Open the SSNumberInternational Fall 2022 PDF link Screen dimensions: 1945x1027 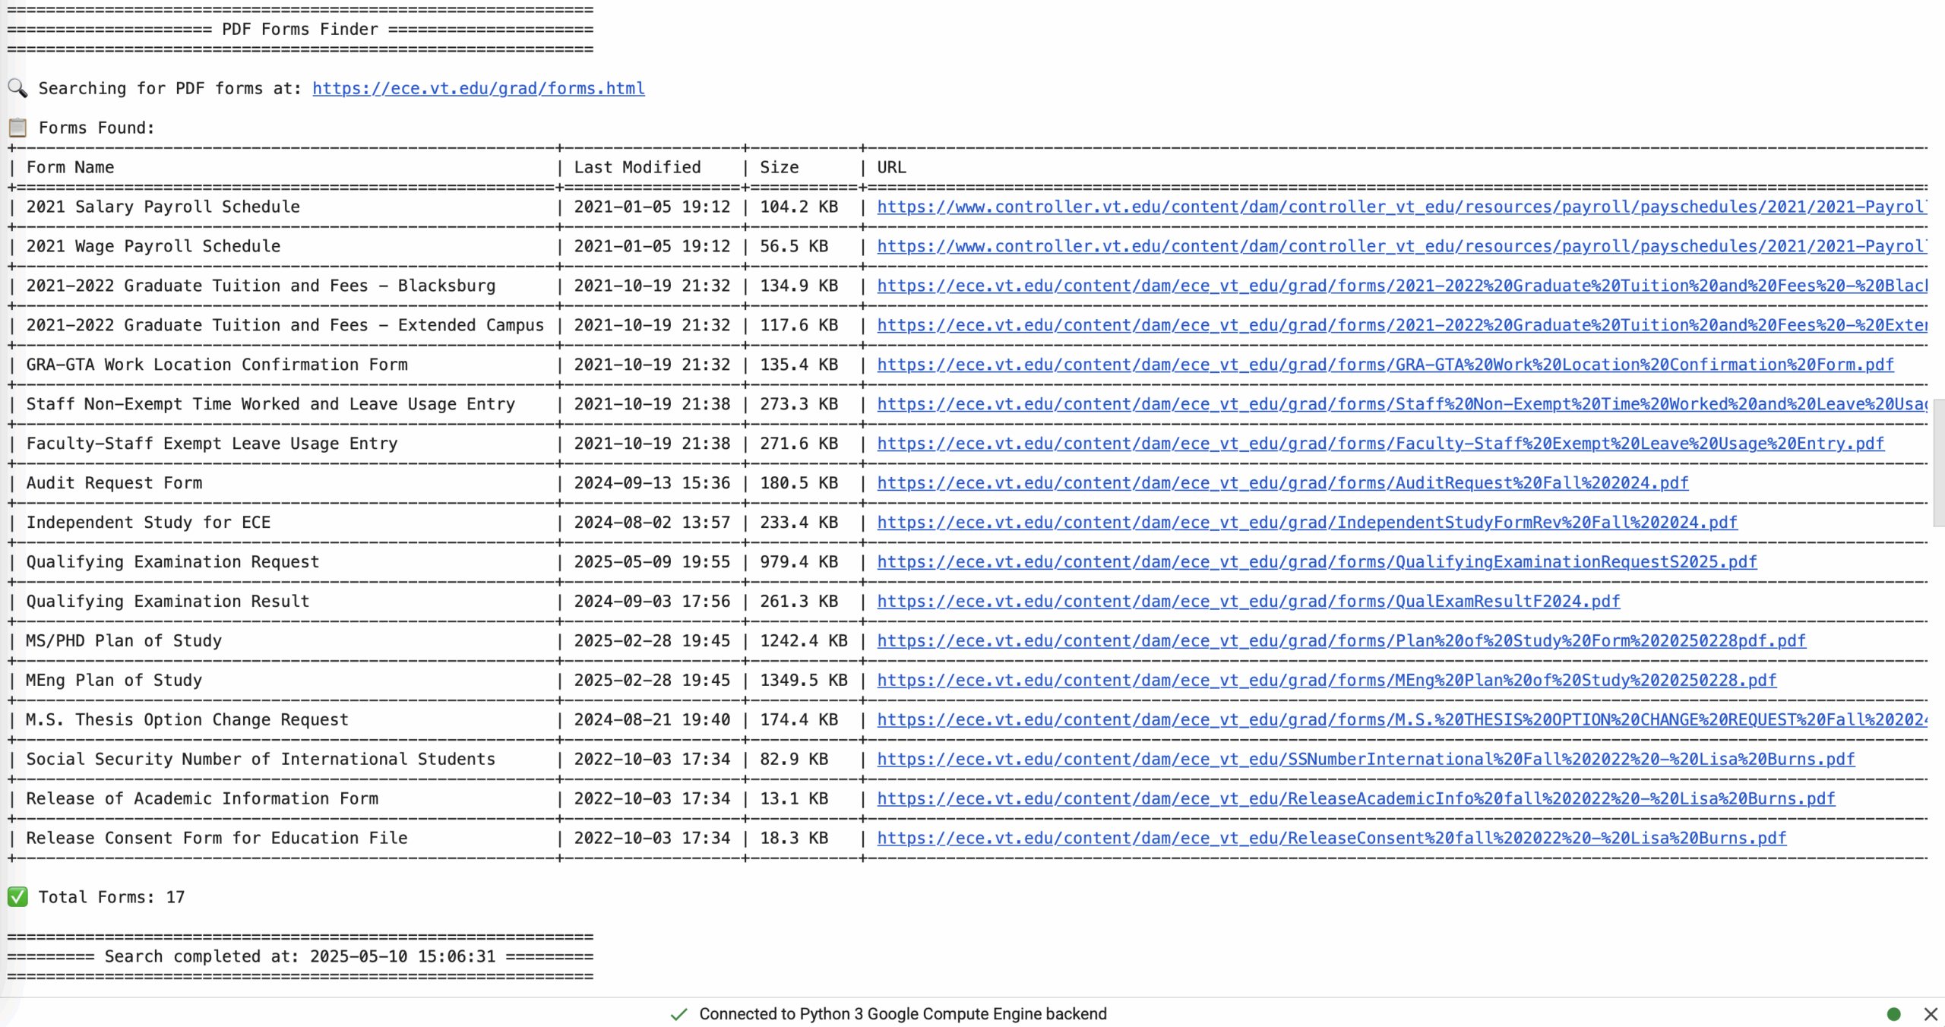point(1366,760)
